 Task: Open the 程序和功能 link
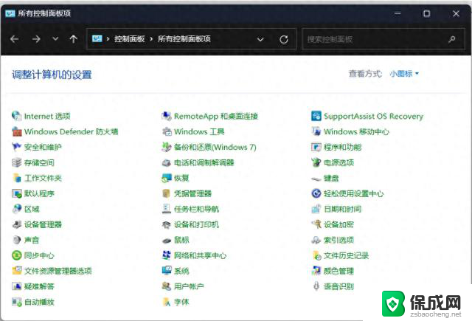342,147
